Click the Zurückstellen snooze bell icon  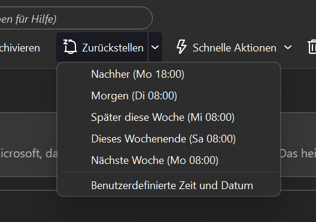pos(70,47)
